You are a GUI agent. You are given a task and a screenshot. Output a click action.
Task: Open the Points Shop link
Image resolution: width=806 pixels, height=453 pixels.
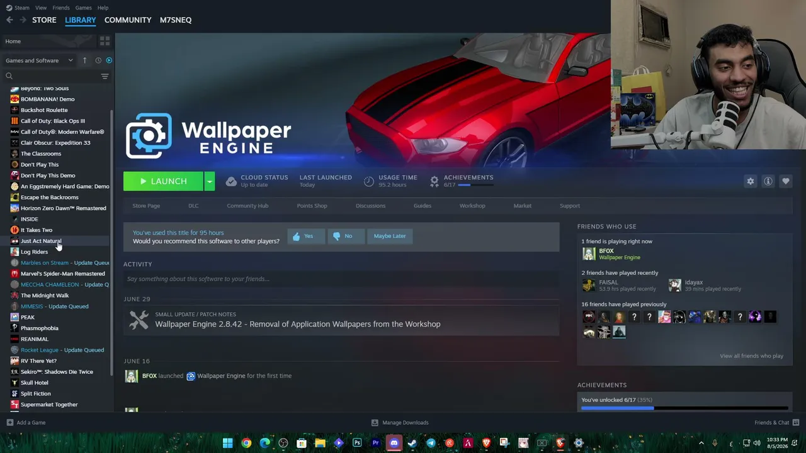(312, 206)
